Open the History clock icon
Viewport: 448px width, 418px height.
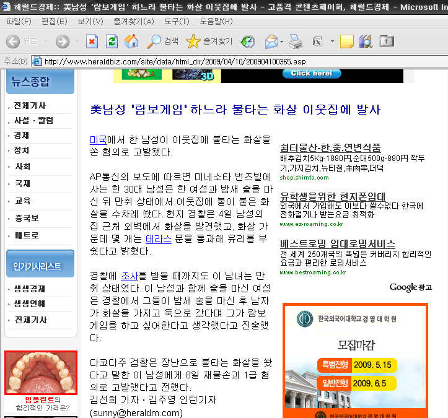pos(248,41)
